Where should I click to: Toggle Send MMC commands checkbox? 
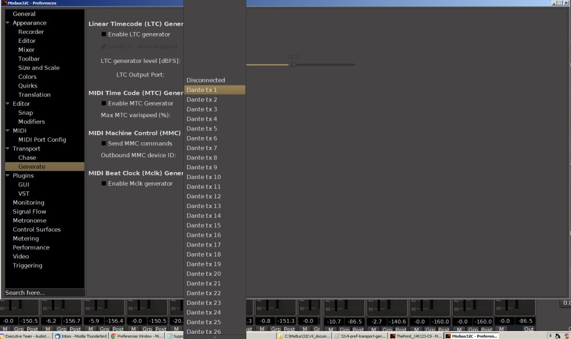pyautogui.click(x=104, y=143)
